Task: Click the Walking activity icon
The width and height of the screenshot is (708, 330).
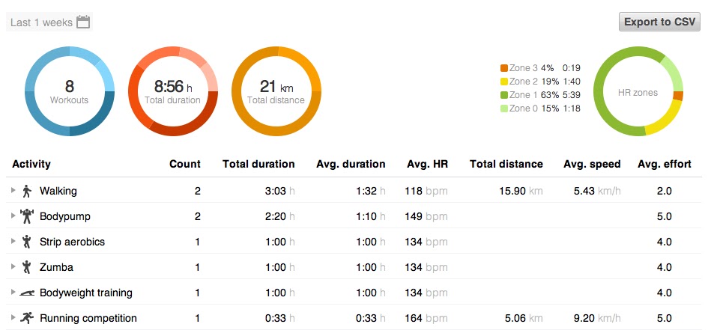Action: pyautogui.click(x=27, y=191)
